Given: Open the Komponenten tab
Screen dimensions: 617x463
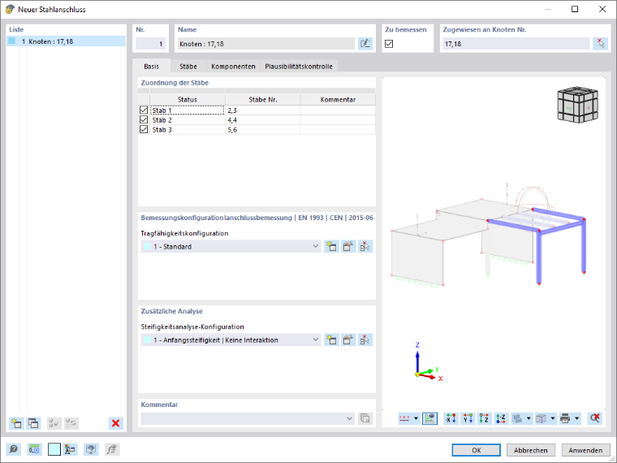Looking at the screenshot, I should tap(233, 66).
